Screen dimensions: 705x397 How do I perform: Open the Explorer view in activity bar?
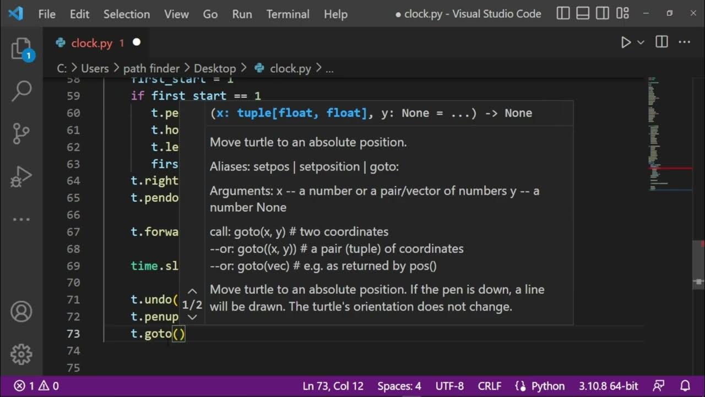pos(21,49)
